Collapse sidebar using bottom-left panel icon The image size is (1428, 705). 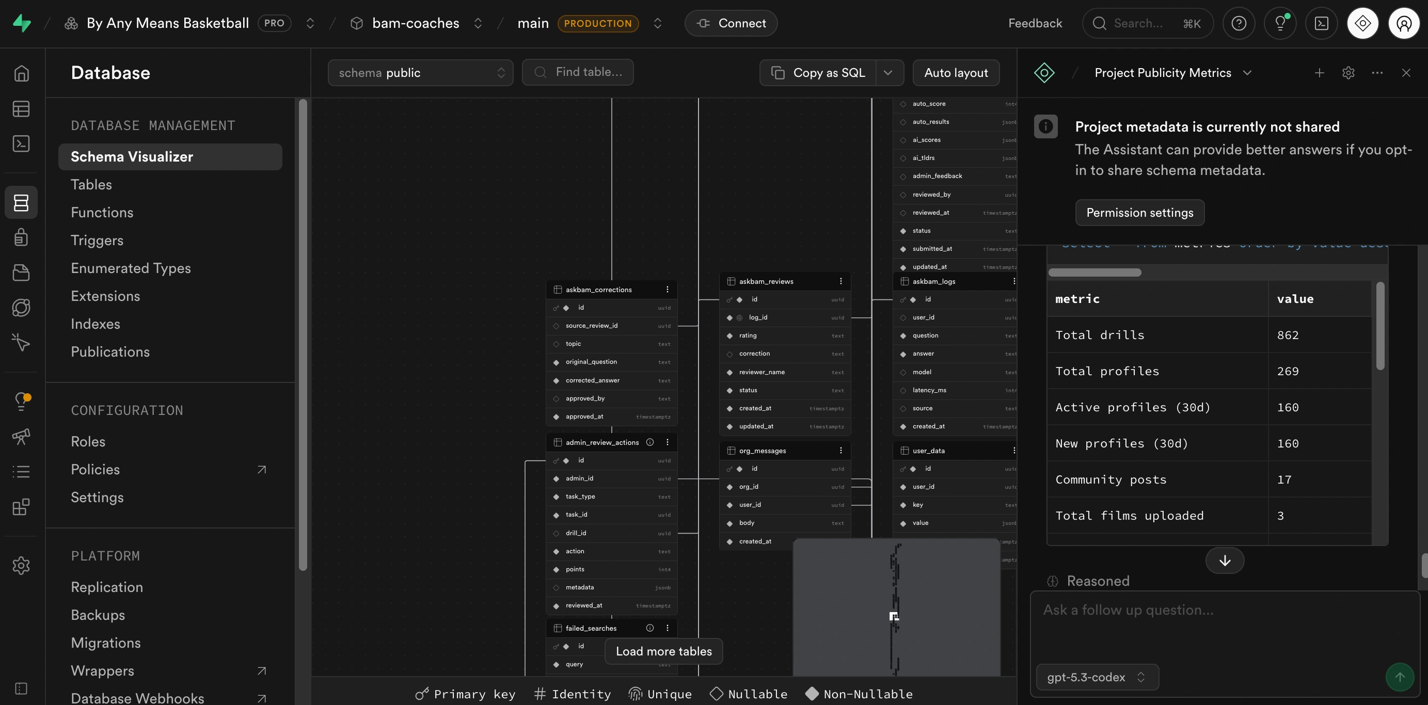(x=21, y=688)
